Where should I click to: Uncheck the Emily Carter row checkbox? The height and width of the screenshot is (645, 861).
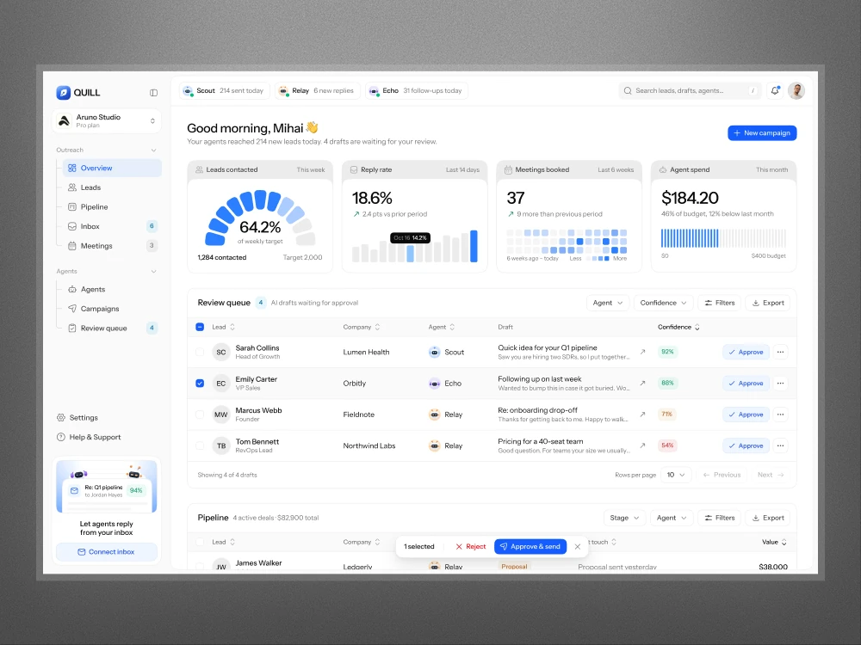(x=200, y=384)
